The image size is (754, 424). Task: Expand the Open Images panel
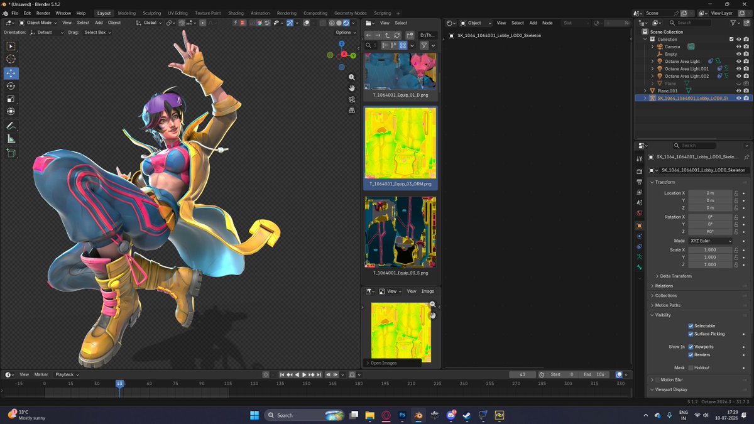coord(383,363)
